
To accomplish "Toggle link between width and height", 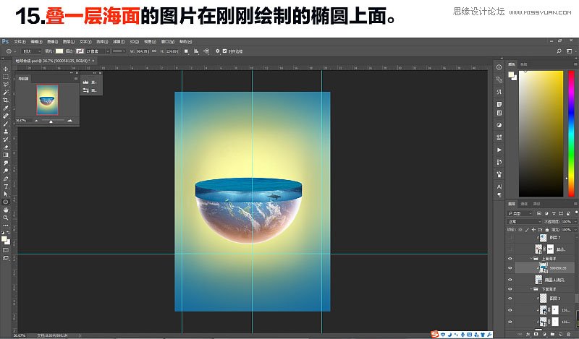I will 154,51.
